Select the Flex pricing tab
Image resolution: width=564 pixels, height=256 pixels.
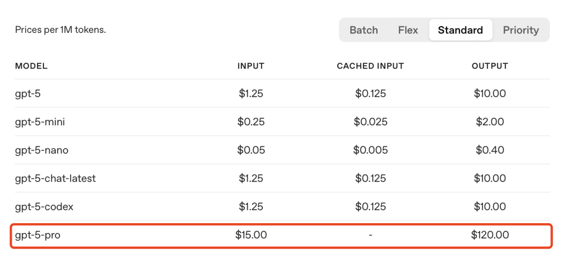(408, 30)
